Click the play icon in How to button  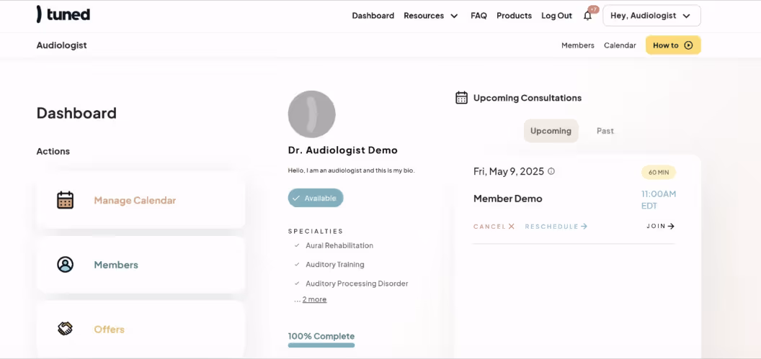[688, 45]
